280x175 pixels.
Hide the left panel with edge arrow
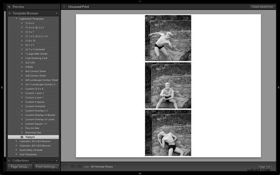[x=2, y=88]
